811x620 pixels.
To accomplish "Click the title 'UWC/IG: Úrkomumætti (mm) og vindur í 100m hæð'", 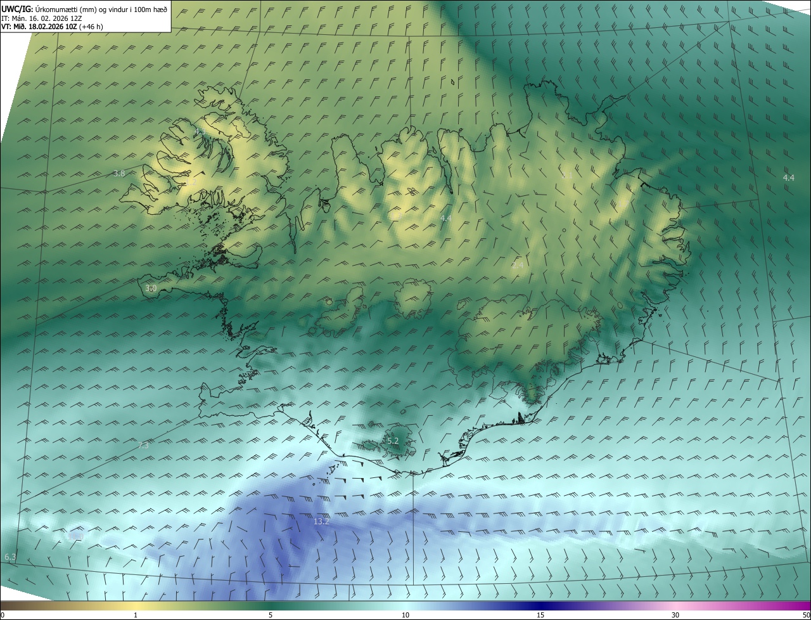I will (84, 8).
